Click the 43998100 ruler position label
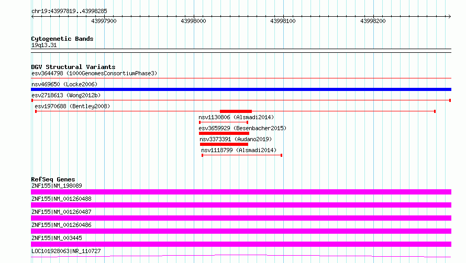 point(283,21)
